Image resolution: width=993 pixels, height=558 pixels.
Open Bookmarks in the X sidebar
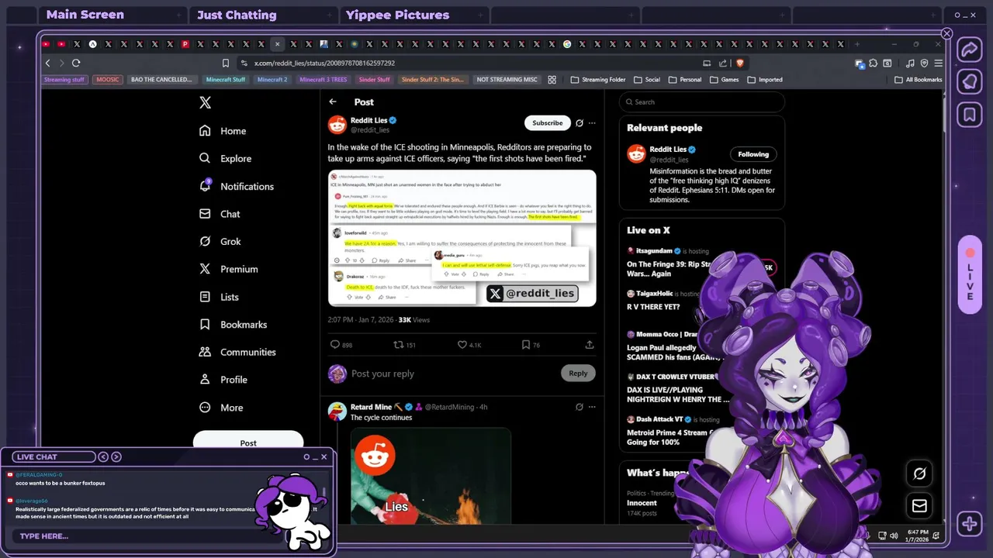pos(233,325)
